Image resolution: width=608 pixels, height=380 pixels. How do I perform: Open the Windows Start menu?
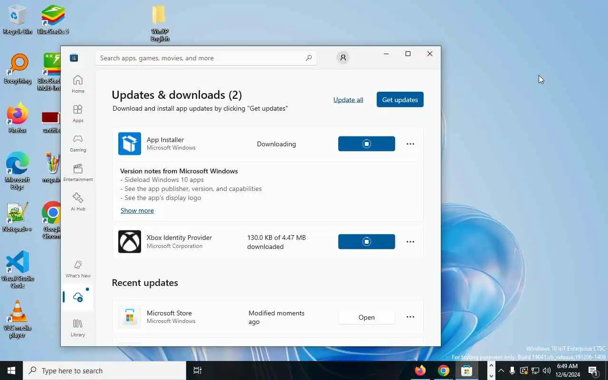(11, 370)
